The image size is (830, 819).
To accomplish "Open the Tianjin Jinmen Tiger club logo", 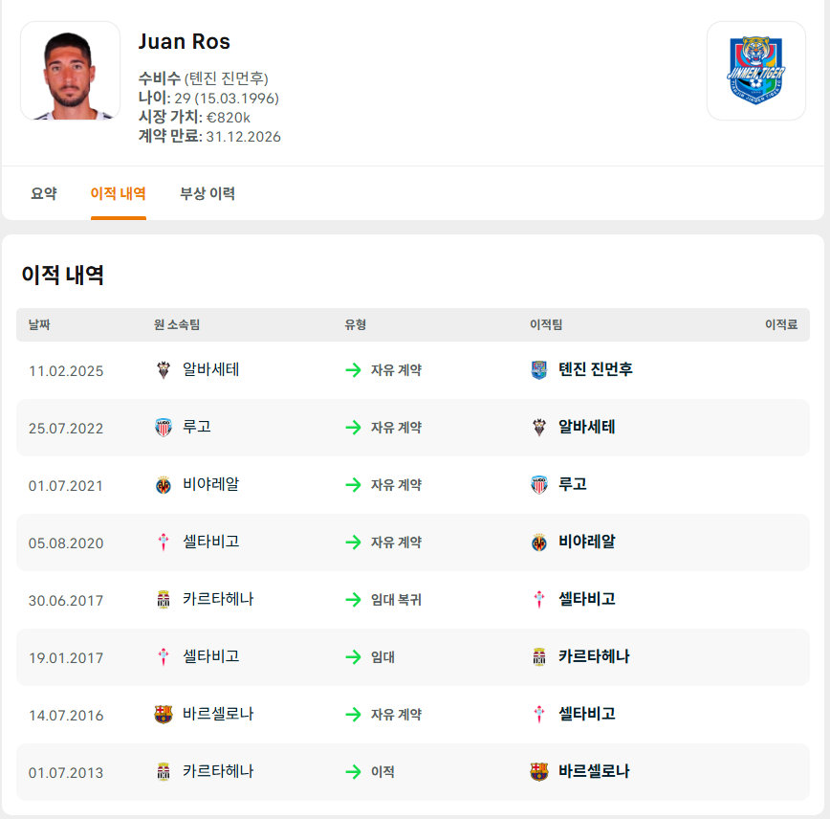I will click(755, 71).
